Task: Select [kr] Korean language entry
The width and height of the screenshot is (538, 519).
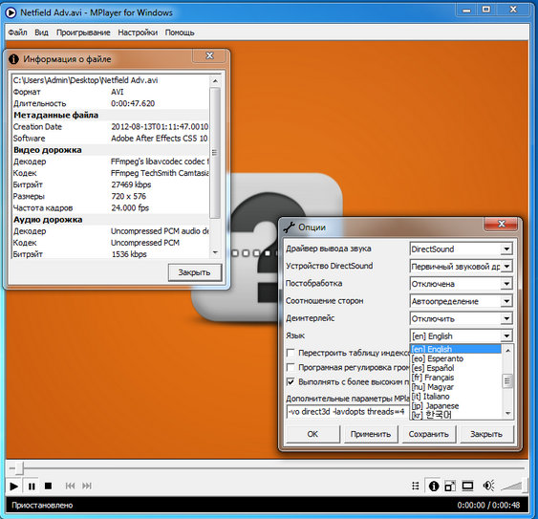Action: [x=456, y=415]
